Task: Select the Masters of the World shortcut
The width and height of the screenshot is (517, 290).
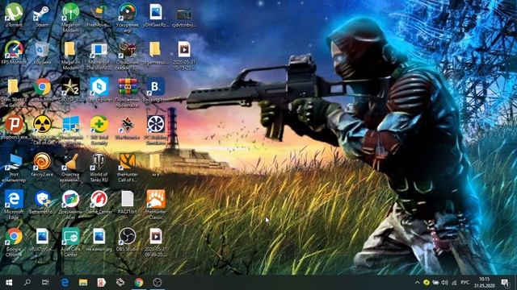Action: coord(99,50)
